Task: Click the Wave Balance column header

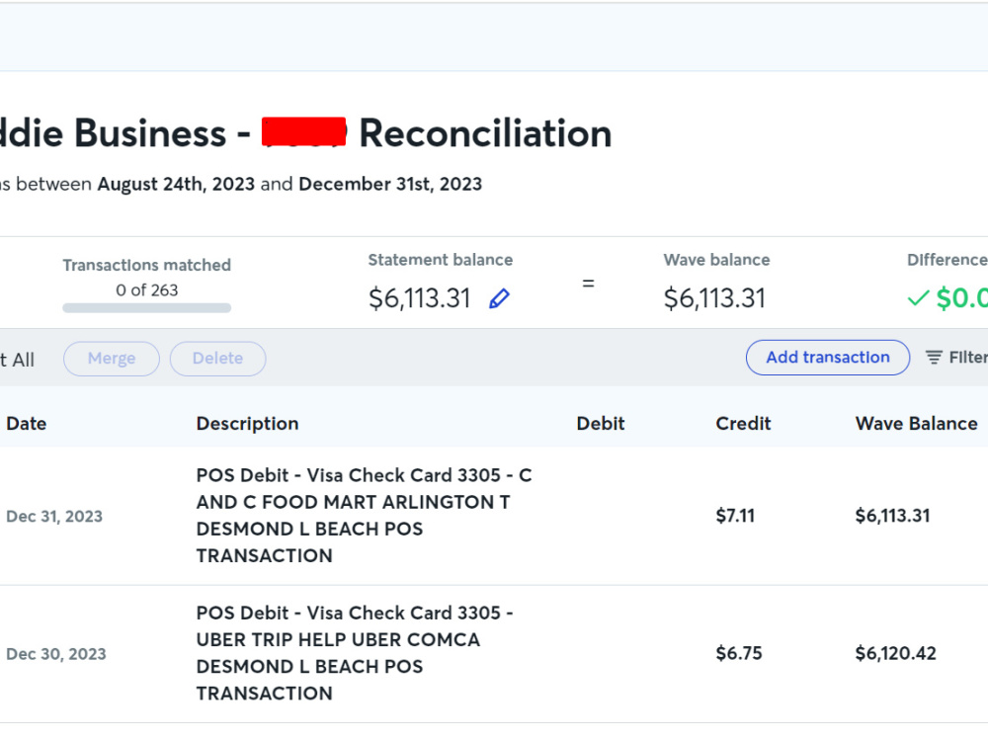Action: pyautogui.click(x=916, y=424)
